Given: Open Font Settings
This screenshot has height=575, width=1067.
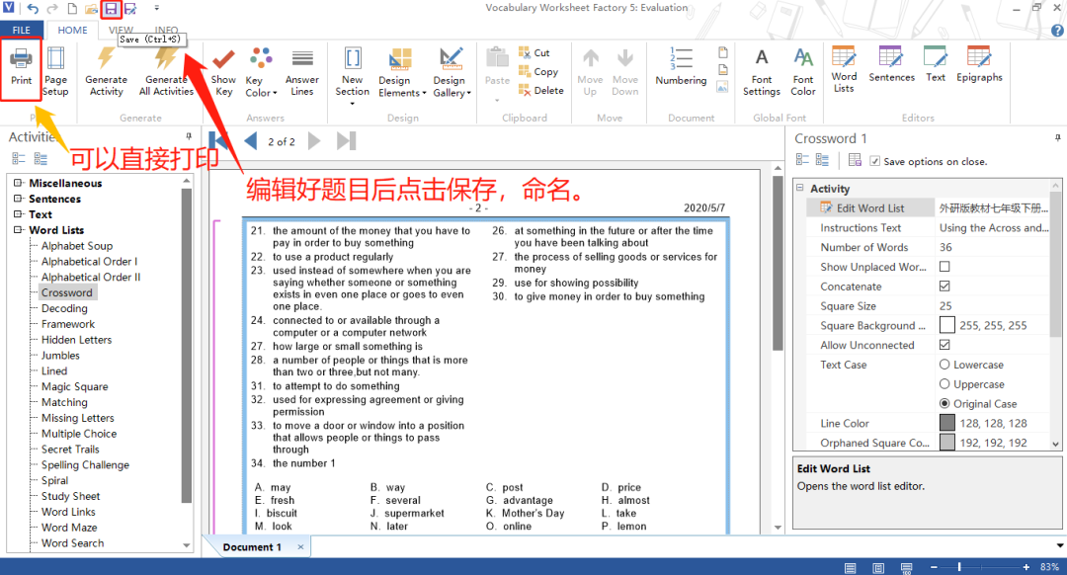Looking at the screenshot, I should pyautogui.click(x=762, y=71).
